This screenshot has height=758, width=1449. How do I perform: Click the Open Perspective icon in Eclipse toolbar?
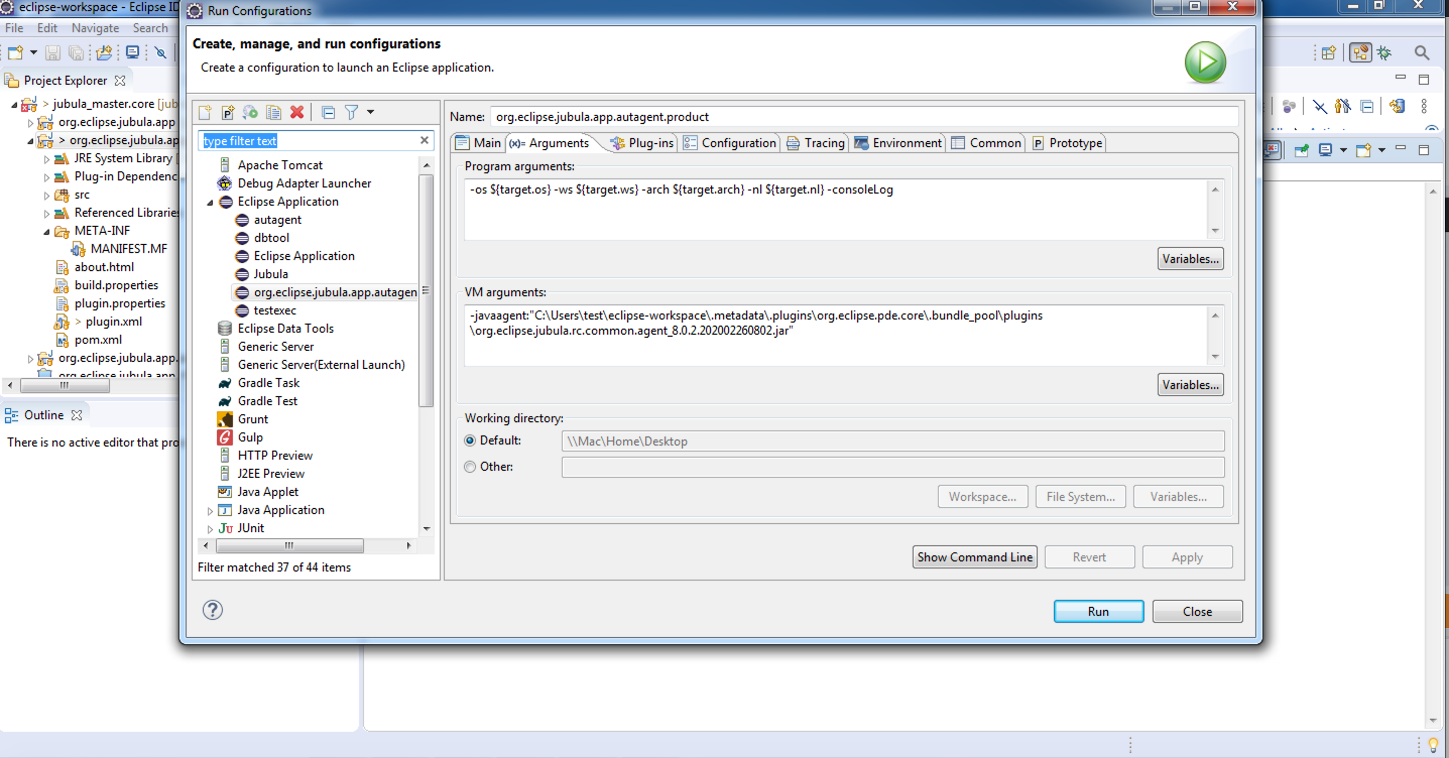(1329, 52)
